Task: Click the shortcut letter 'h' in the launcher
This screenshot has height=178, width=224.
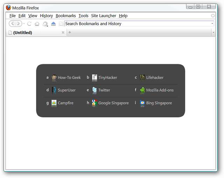Action: pos(88,103)
